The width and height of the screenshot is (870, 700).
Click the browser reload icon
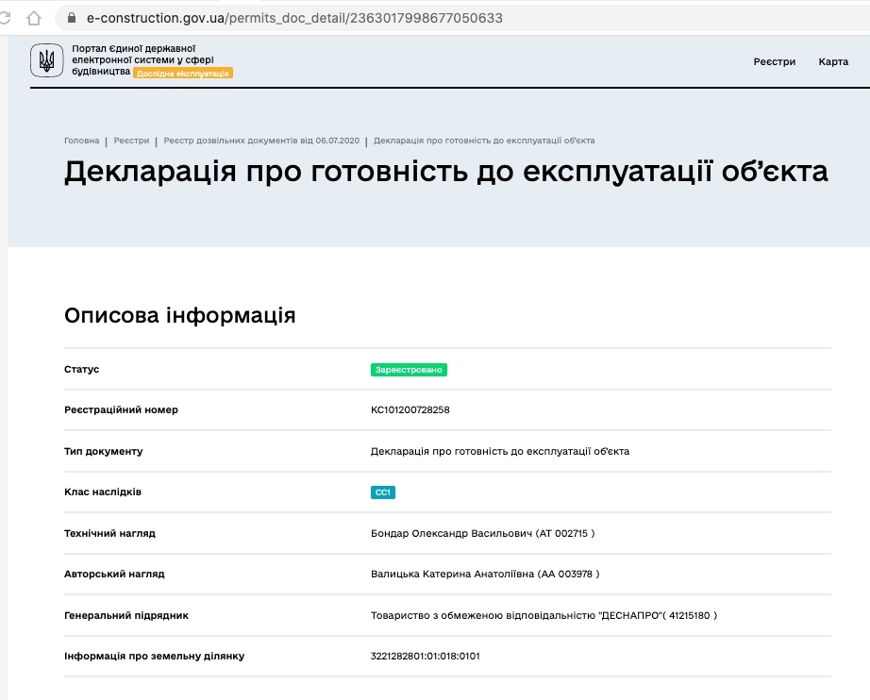click(5, 18)
